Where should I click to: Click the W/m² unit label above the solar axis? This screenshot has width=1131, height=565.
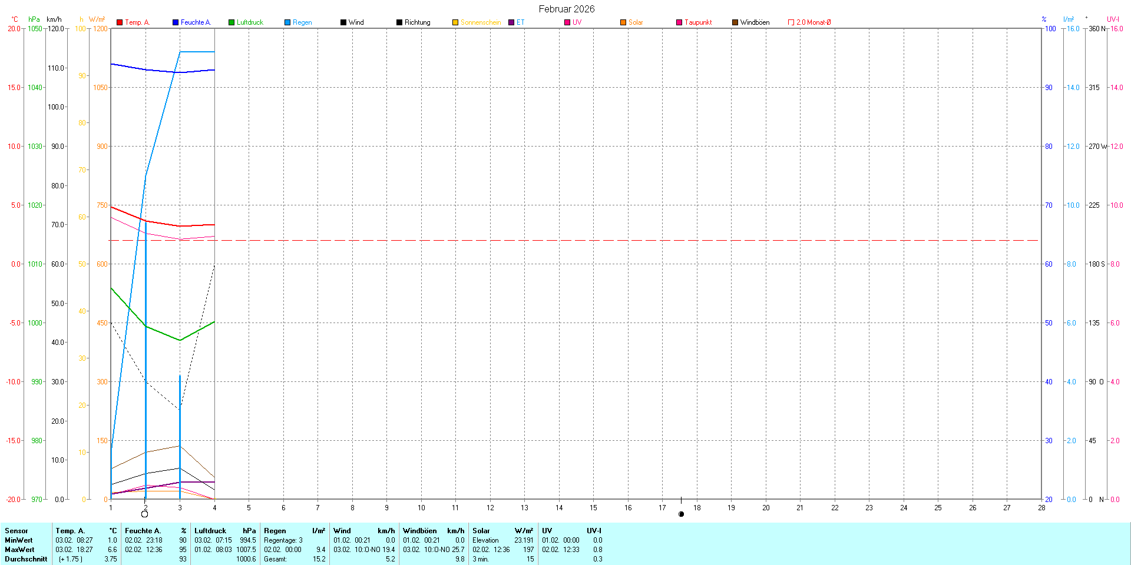tap(97, 19)
